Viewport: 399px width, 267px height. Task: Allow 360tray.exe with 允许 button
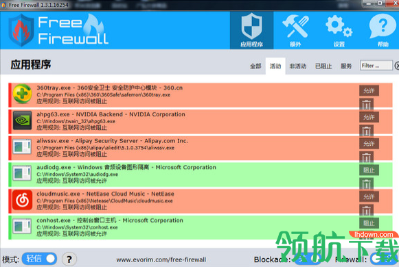pyautogui.click(x=369, y=90)
